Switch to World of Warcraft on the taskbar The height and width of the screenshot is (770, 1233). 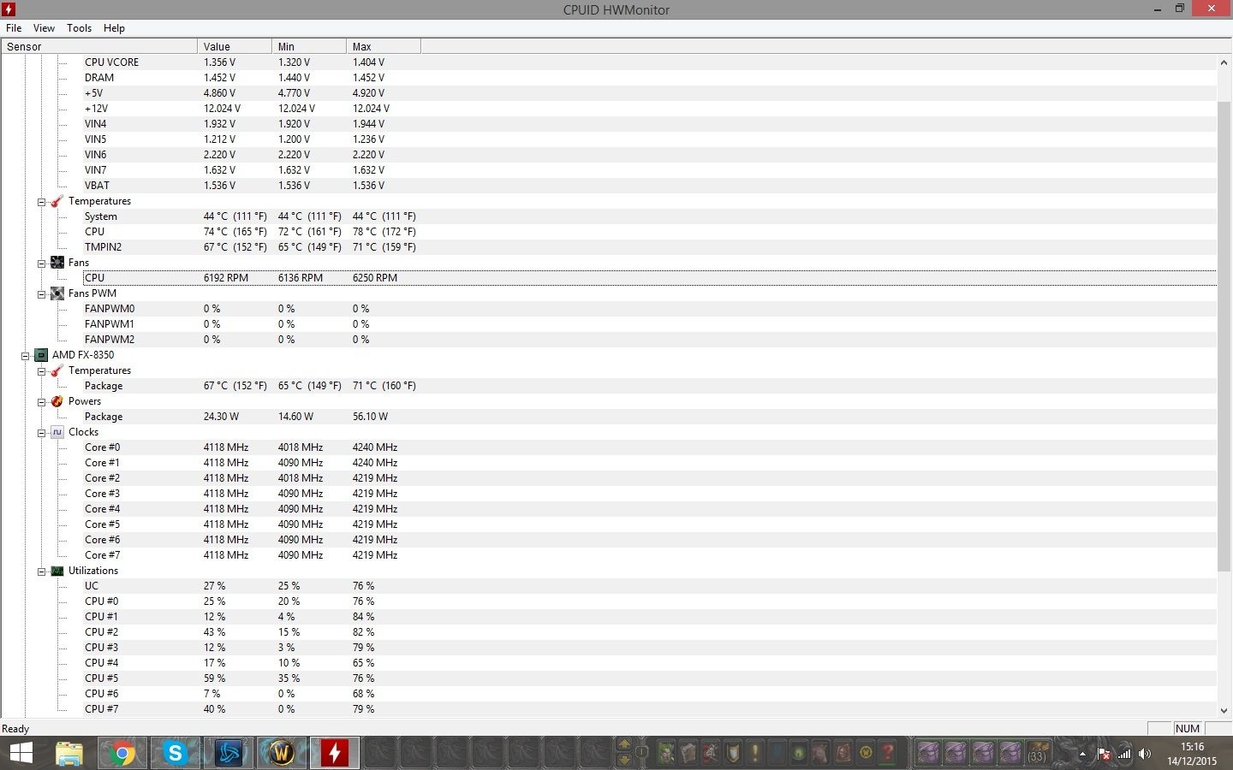pos(282,753)
